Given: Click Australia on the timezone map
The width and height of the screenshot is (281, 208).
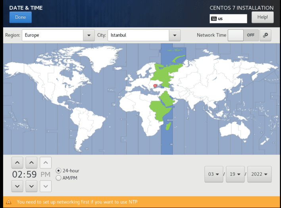Looking at the screenshot, I should (235, 130).
